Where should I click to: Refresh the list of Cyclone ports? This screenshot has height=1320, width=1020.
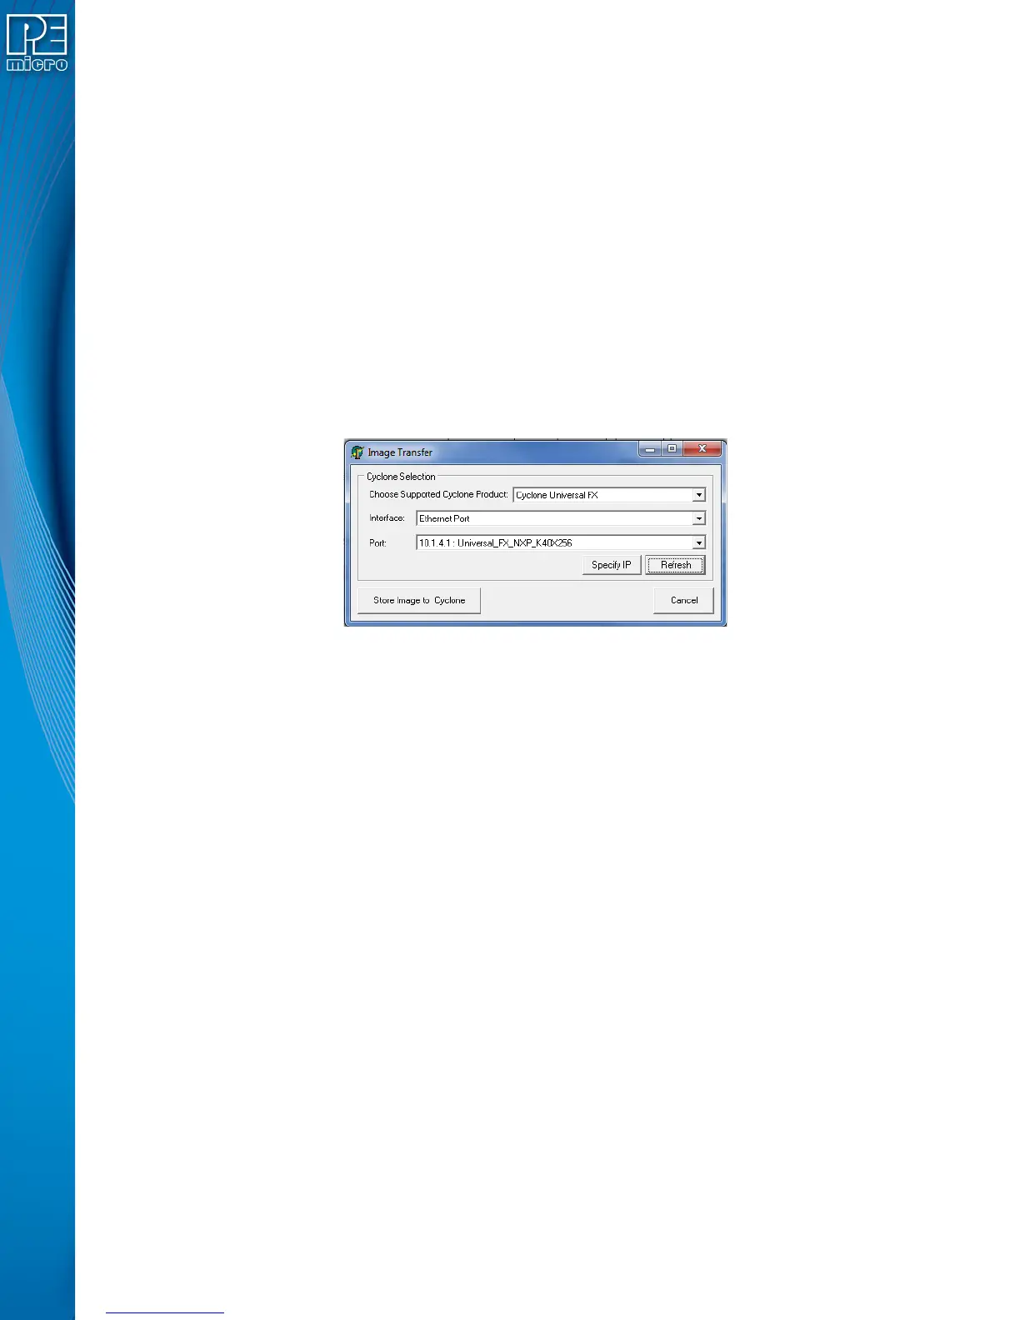(x=676, y=565)
